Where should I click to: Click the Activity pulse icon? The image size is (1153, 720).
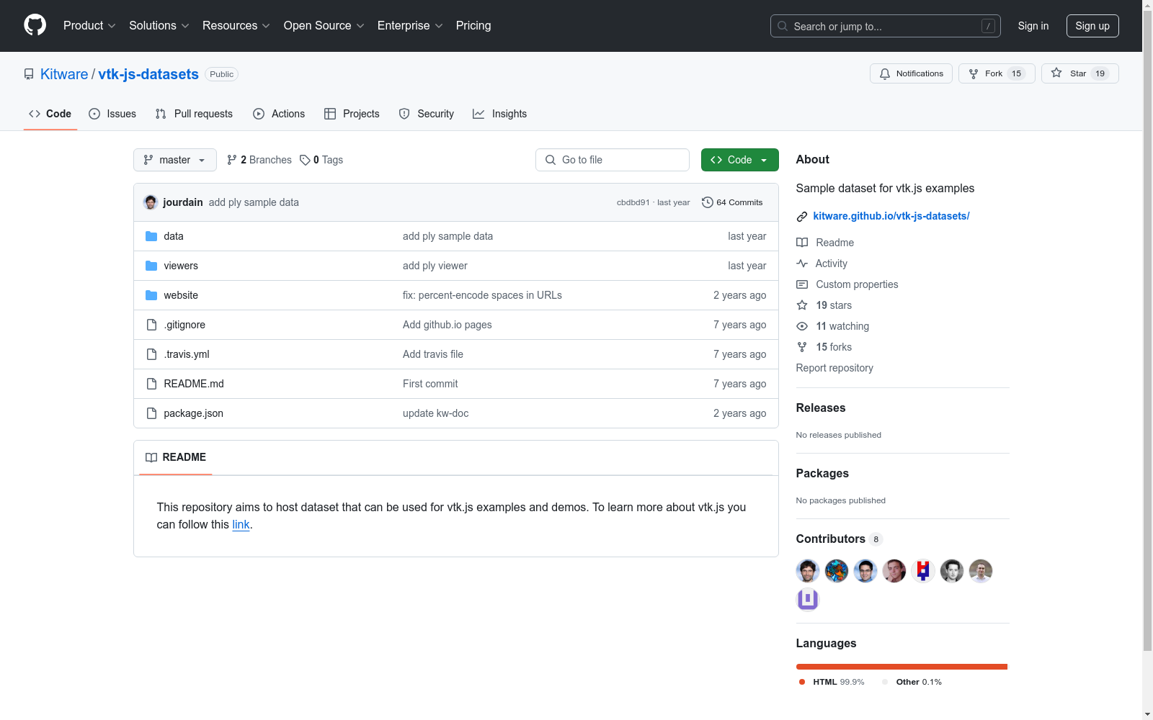[802, 264]
